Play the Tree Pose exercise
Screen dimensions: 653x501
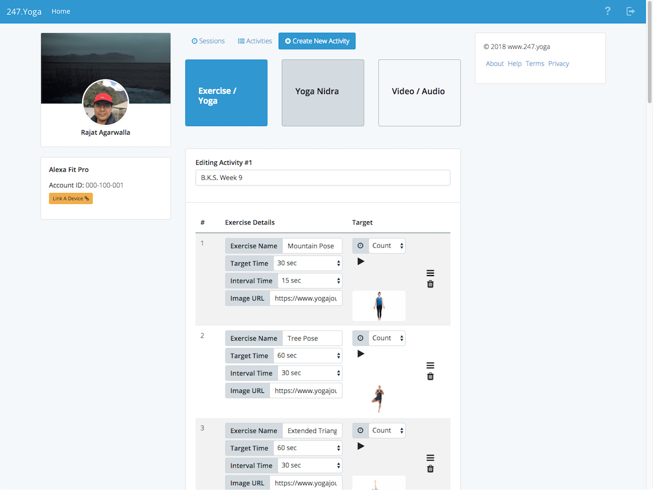coord(361,353)
